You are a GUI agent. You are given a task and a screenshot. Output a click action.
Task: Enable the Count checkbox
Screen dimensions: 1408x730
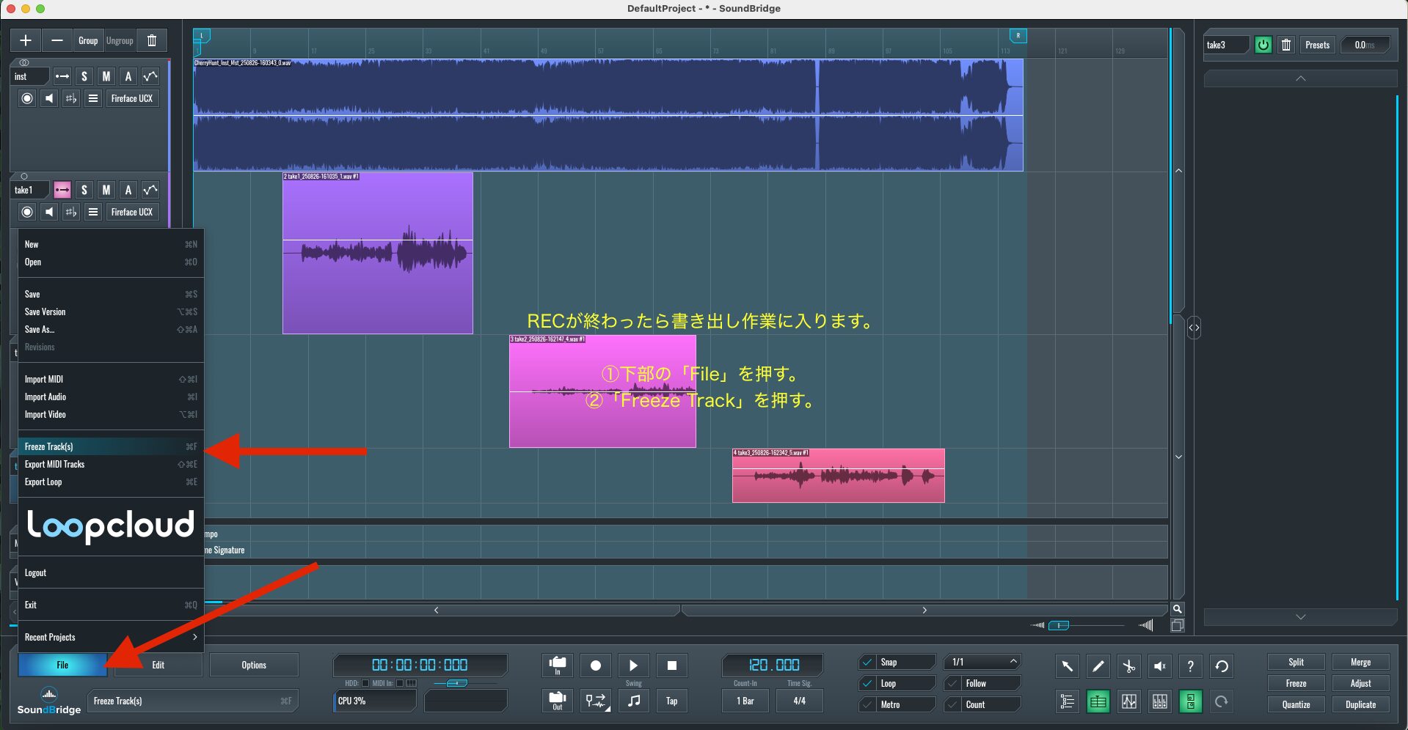point(953,704)
